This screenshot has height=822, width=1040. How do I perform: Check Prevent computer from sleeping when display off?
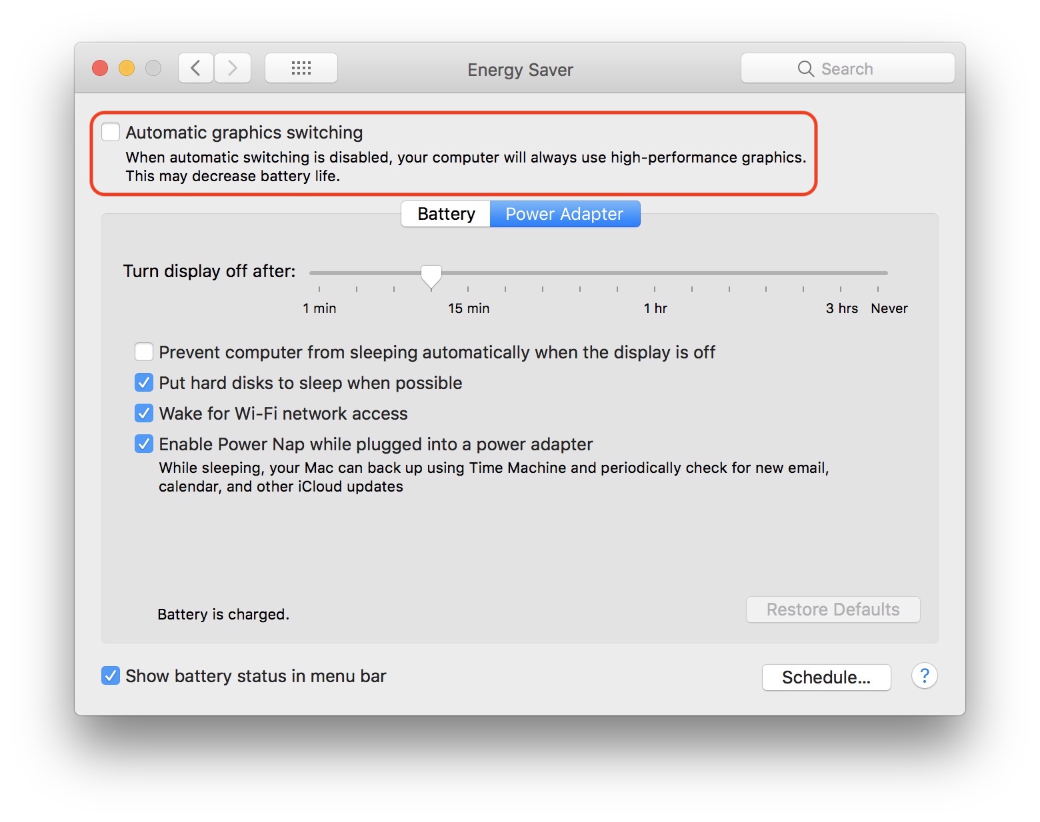pyautogui.click(x=144, y=352)
